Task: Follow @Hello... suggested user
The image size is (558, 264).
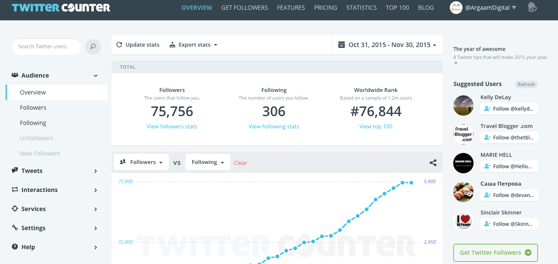Action: click(509, 167)
